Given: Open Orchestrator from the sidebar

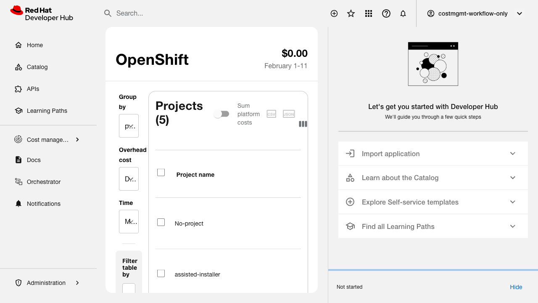Looking at the screenshot, I should (44, 182).
